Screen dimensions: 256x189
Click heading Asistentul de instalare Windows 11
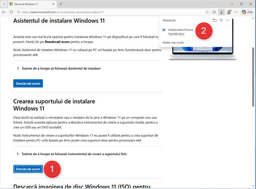point(59,21)
